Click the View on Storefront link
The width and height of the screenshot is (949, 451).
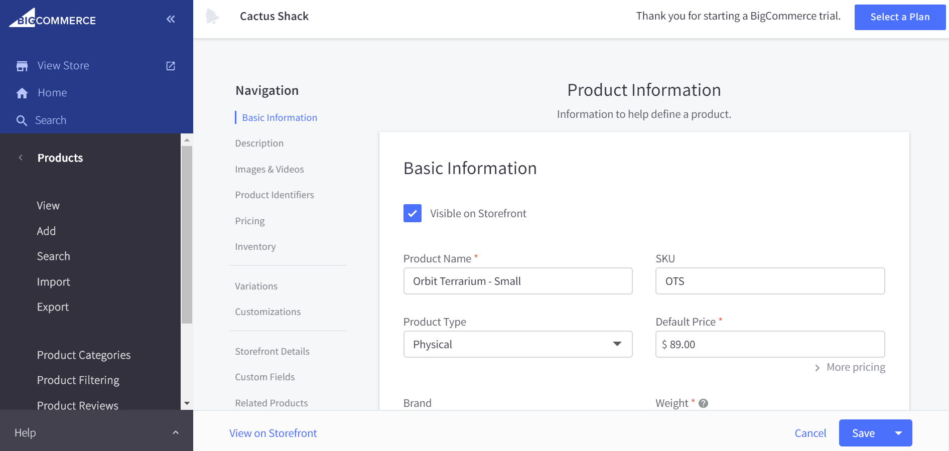pyautogui.click(x=273, y=433)
